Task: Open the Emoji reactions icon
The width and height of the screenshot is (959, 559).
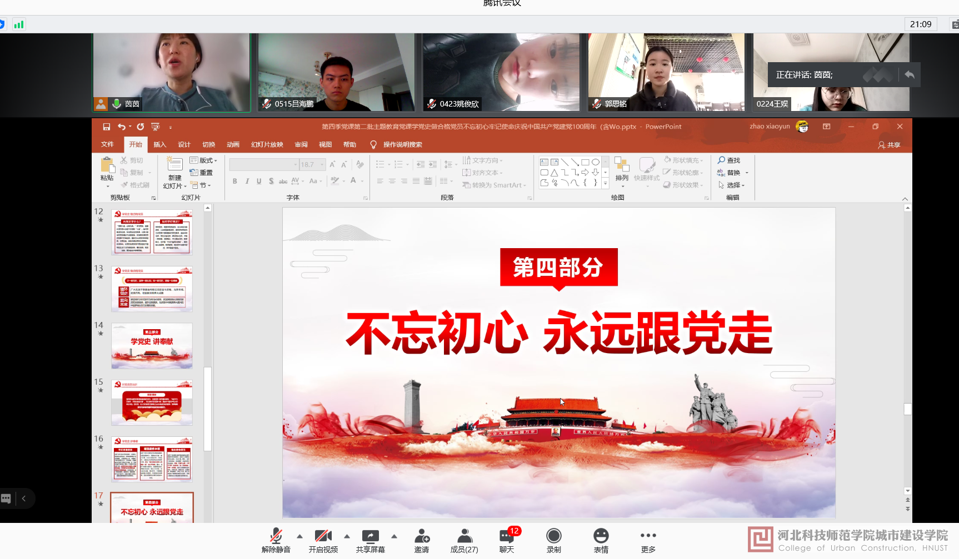Action: [x=601, y=536]
